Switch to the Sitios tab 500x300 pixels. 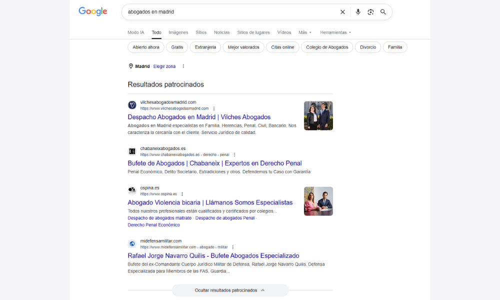point(201,32)
